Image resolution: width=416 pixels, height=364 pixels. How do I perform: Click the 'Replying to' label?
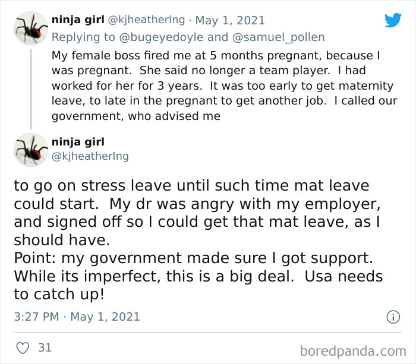tap(83, 37)
